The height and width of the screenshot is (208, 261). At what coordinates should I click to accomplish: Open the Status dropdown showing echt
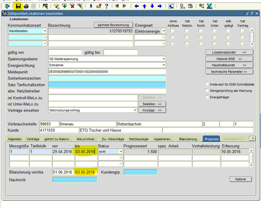pyautogui.click(x=121, y=152)
